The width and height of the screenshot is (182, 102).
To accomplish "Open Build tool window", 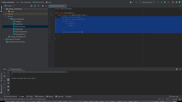I will click(69, 96).
